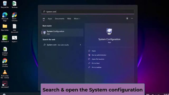
Task: Open the Techhub Excel file icon
Action: (x=15, y=4)
